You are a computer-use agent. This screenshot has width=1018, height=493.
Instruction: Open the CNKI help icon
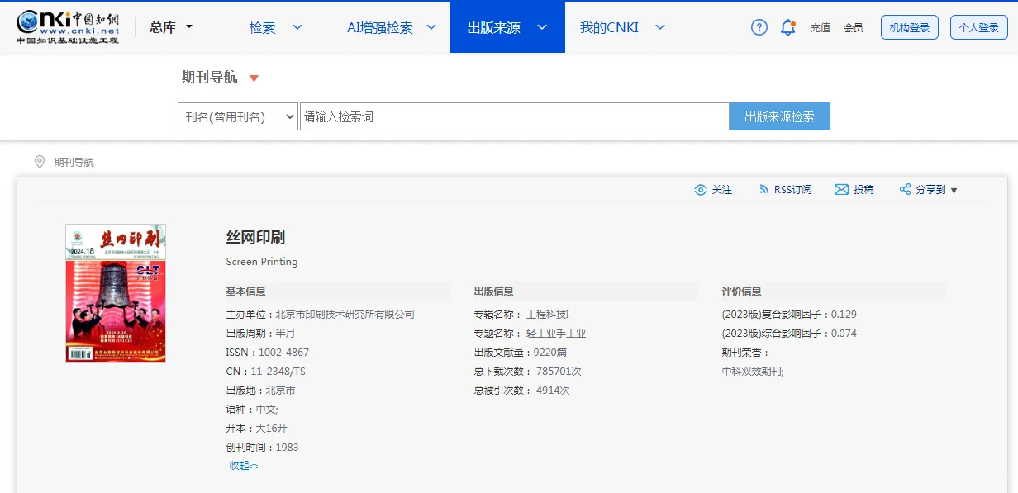(x=759, y=27)
